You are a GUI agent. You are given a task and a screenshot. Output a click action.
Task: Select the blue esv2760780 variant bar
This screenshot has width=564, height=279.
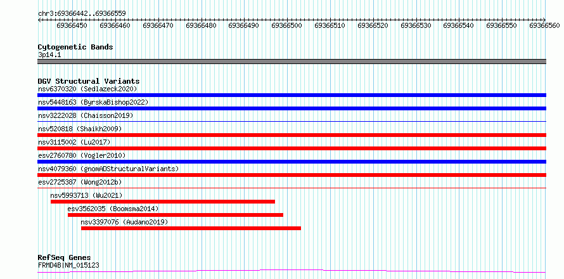(292, 162)
